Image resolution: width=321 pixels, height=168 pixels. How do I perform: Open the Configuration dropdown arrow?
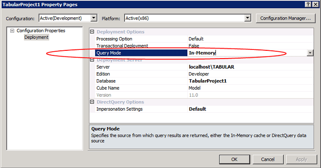94,18
